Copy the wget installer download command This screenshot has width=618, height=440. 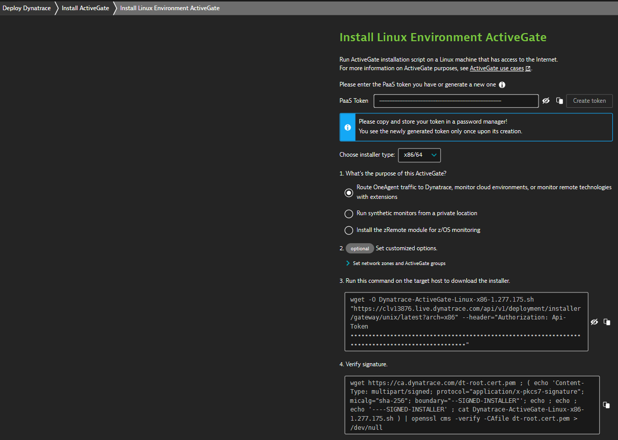(607, 322)
